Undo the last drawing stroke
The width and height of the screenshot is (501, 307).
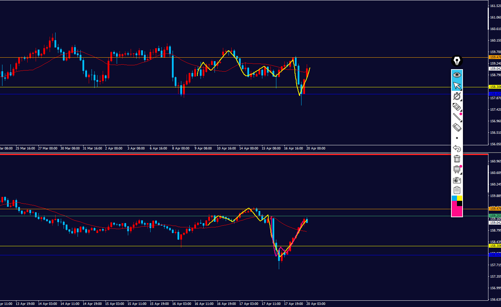point(457,148)
